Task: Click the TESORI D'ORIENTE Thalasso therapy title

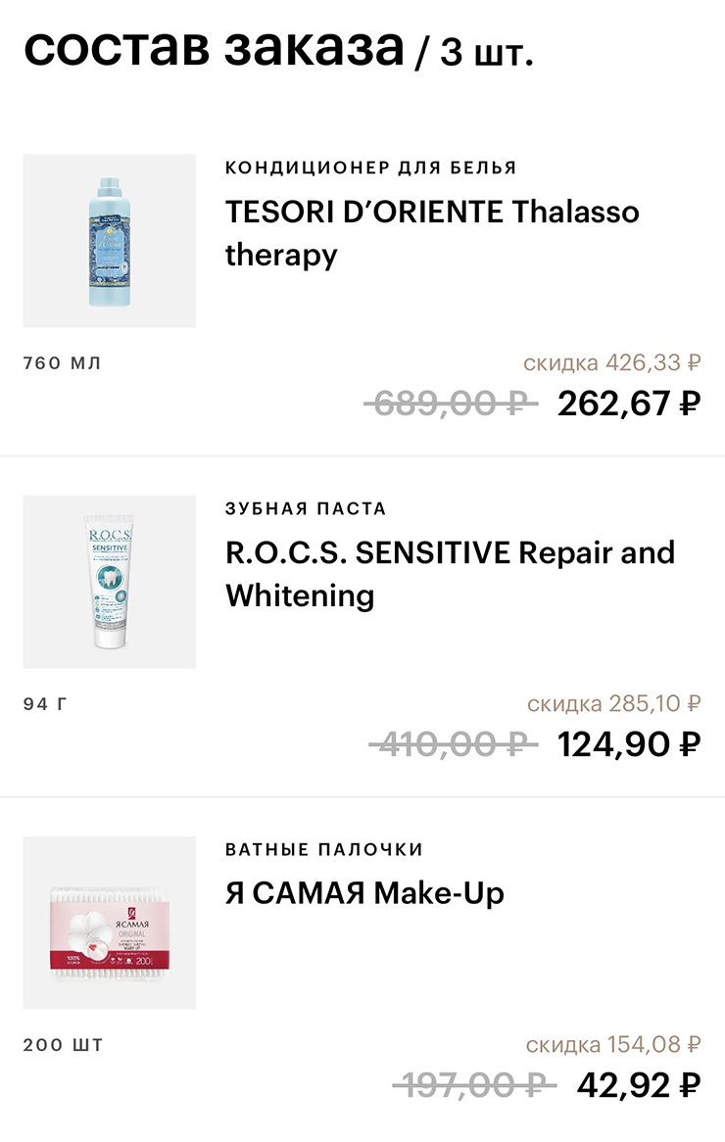Action: [x=431, y=233]
